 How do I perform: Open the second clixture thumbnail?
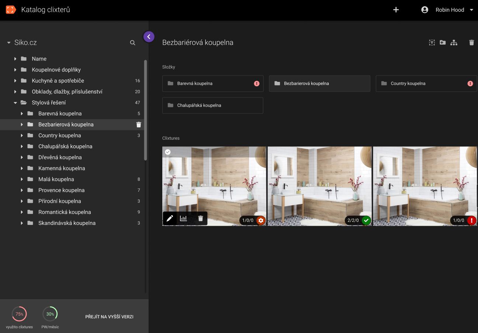[x=319, y=186]
